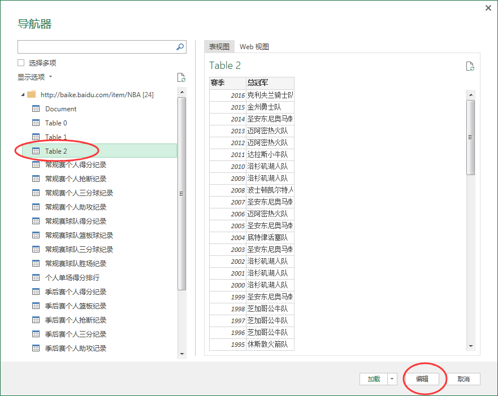The width and height of the screenshot is (498, 396).
Task: Click the 加载 button
Action: 374,379
